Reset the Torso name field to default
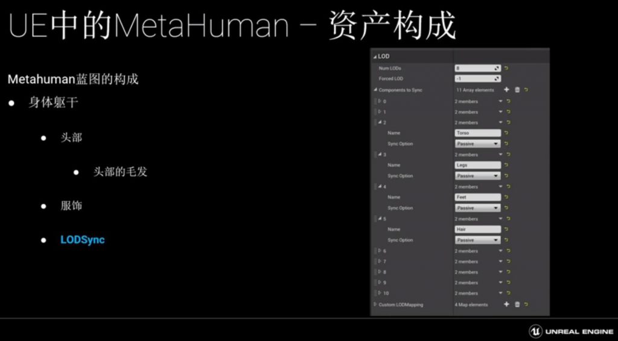 click(x=506, y=133)
